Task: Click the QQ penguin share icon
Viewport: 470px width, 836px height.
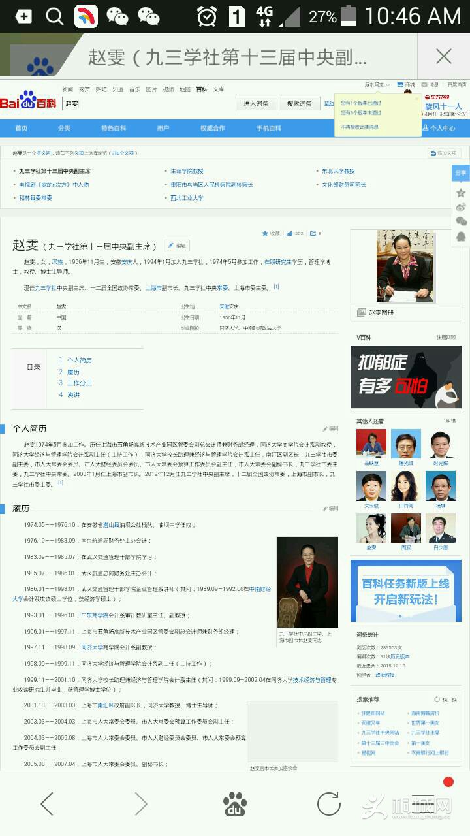Action: pos(461,236)
